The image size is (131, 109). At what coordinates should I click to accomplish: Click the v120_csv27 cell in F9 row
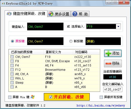tap(83, 61)
